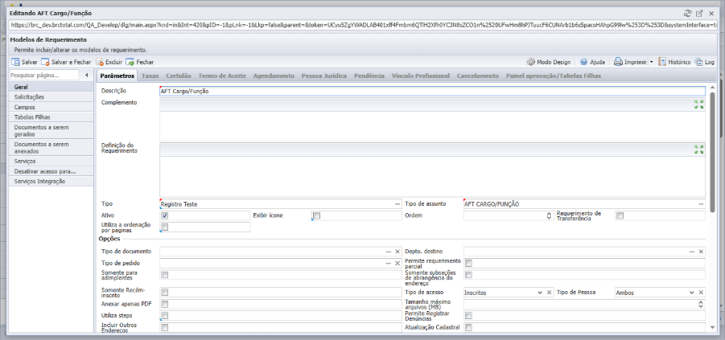725x340 pixels.
Task: Click Tamanho máximo arquivos spinner arrows
Action: 701,304
